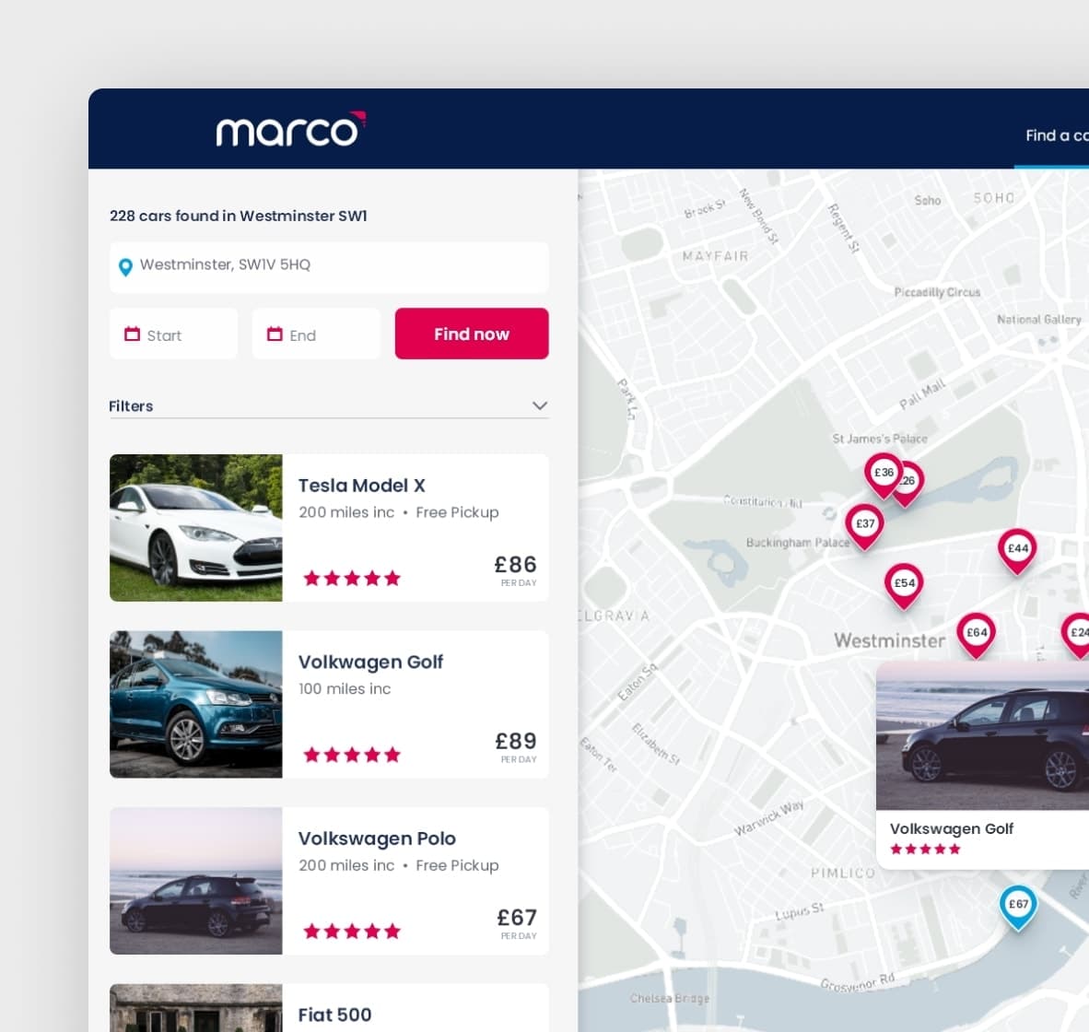The width and height of the screenshot is (1089, 1032).
Task: Open the Start date calendar icon
Action: click(132, 334)
